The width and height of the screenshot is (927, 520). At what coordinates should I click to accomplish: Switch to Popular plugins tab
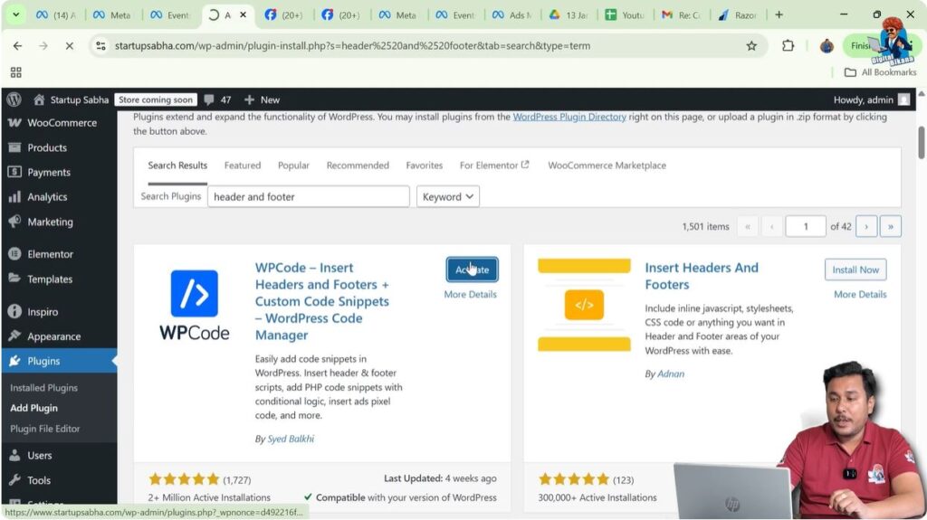[293, 165]
